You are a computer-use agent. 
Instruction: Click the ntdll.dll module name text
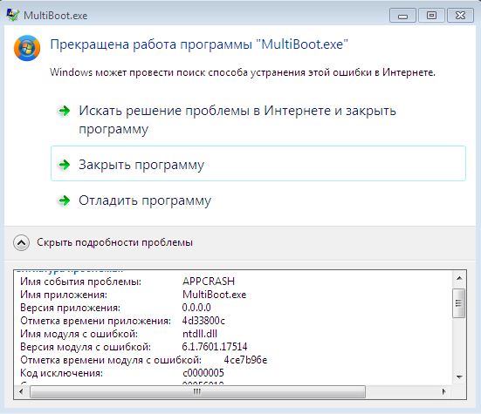(x=200, y=334)
